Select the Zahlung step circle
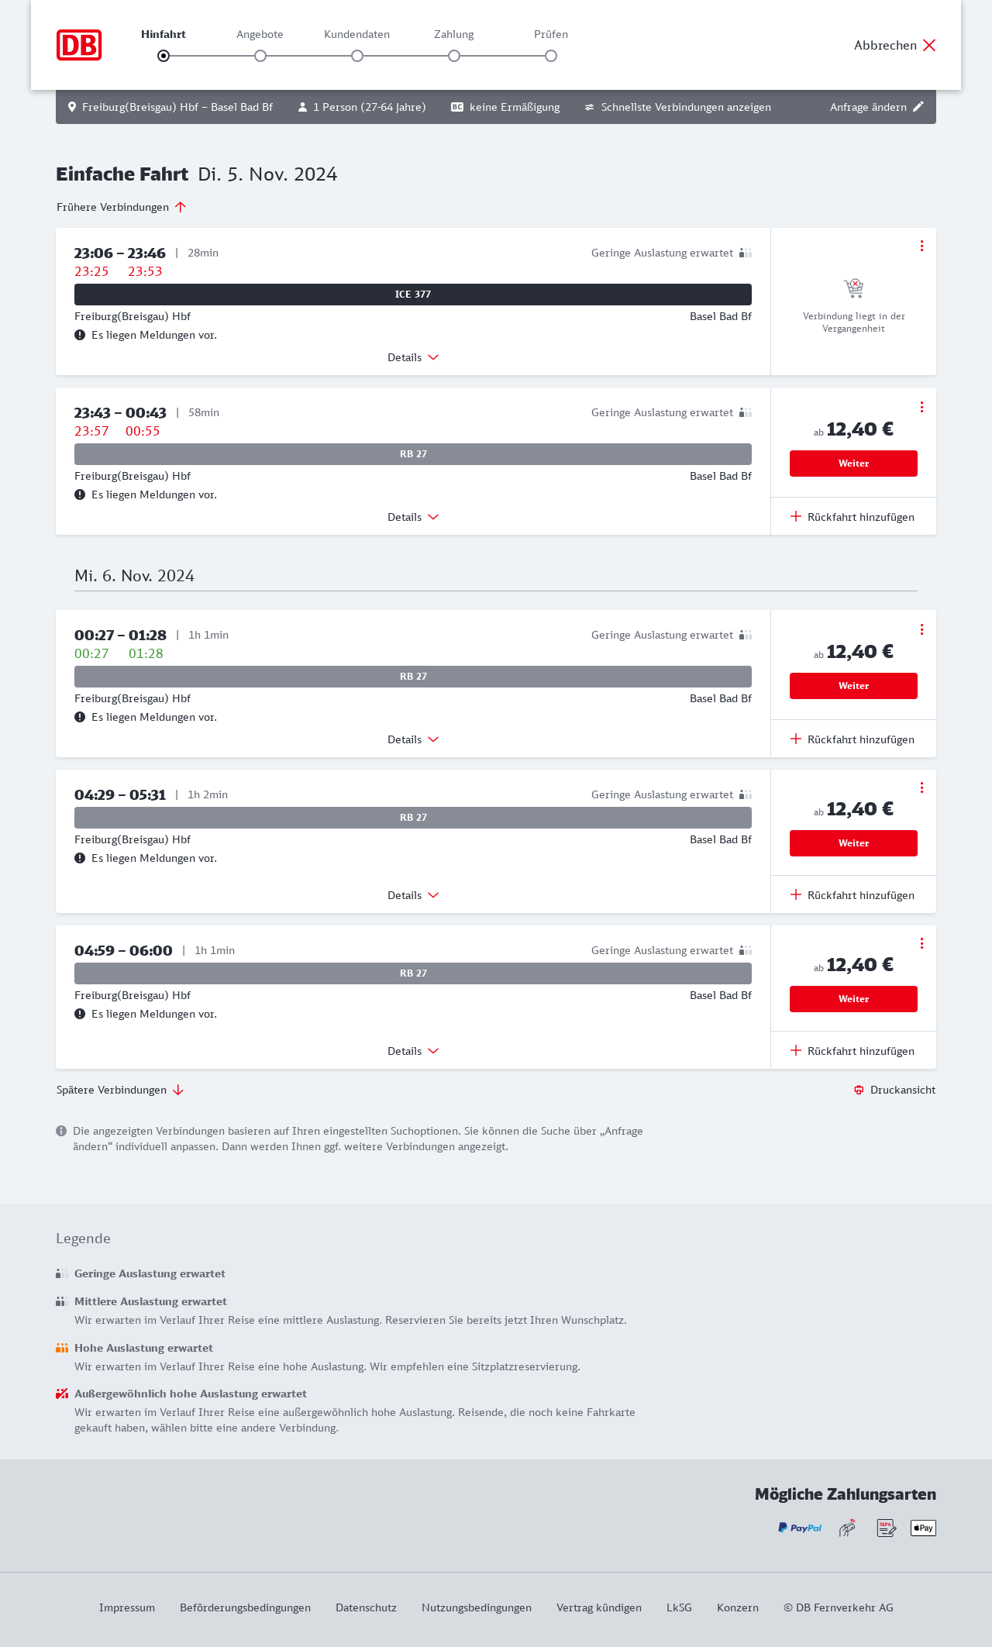Screen dimensions: 992x1647 [454, 56]
